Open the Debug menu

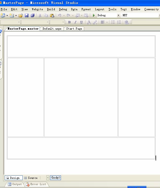63,9
